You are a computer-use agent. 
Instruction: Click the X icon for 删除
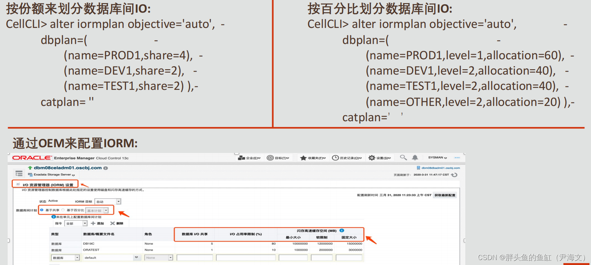pyautogui.click(x=113, y=223)
